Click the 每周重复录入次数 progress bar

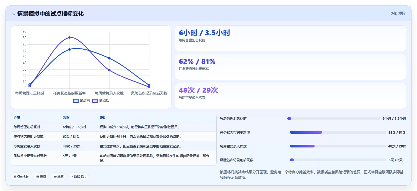coord(338,146)
